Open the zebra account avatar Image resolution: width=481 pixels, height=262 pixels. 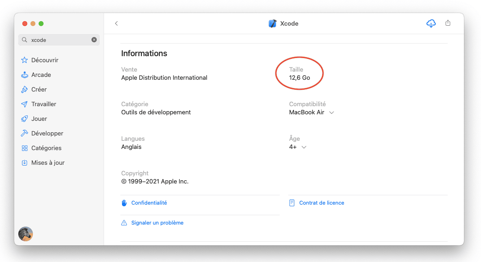[x=26, y=234]
